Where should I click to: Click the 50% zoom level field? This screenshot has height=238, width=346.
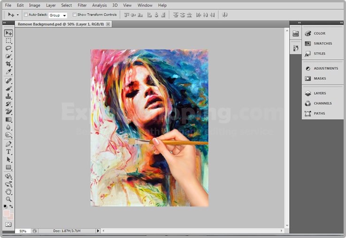(x=23, y=231)
